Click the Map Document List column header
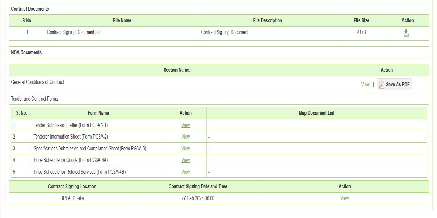The image size is (437, 218). point(317,113)
